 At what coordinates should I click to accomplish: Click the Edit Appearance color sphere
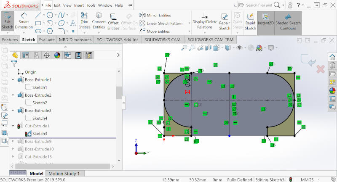click(x=259, y=47)
